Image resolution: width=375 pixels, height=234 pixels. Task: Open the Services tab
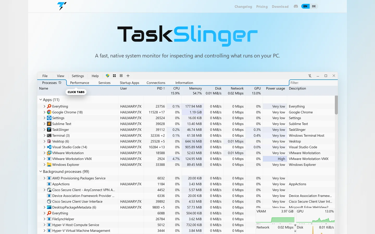pyautogui.click(x=104, y=83)
